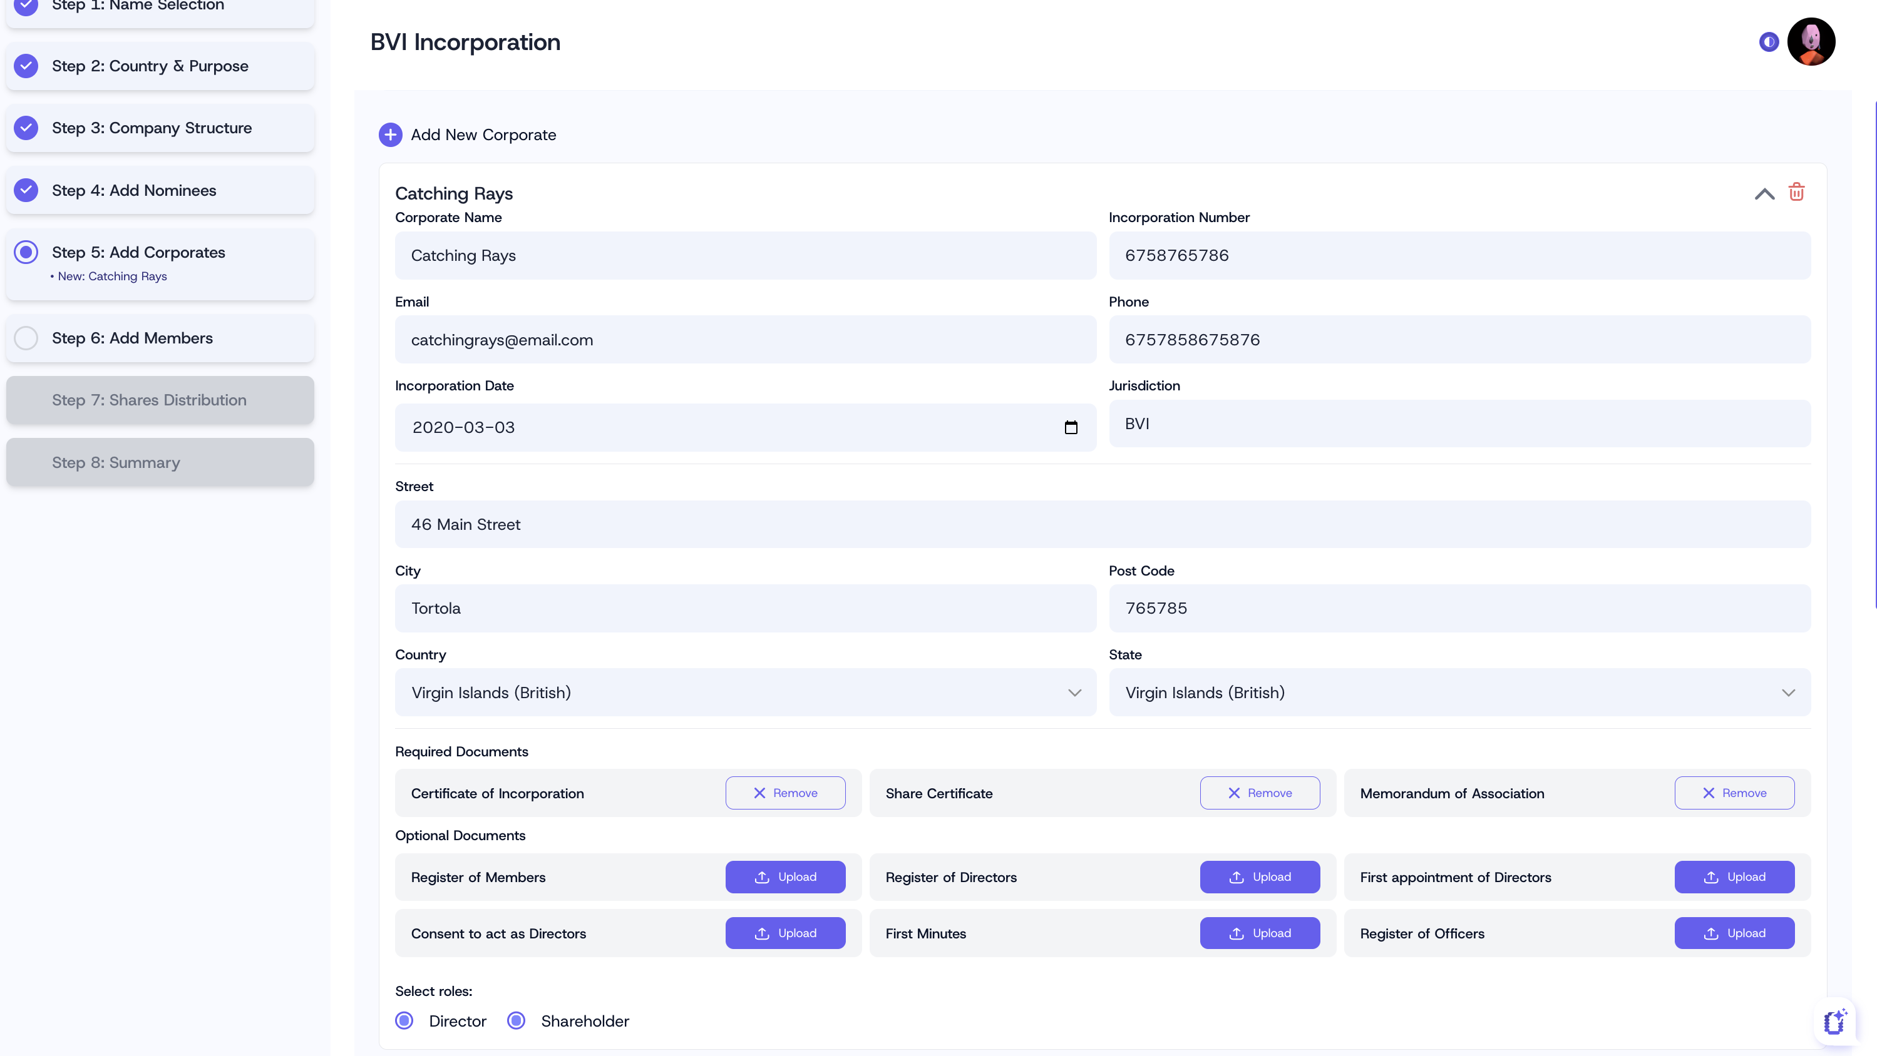This screenshot has width=1877, height=1056.
Task: Toggle the Director role radio button
Action: coord(404,1021)
